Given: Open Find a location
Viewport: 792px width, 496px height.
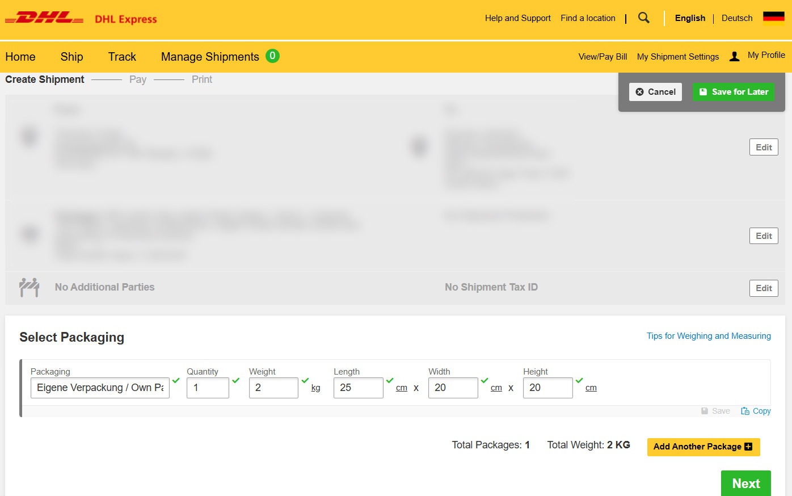Looking at the screenshot, I should [x=588, y=18].
